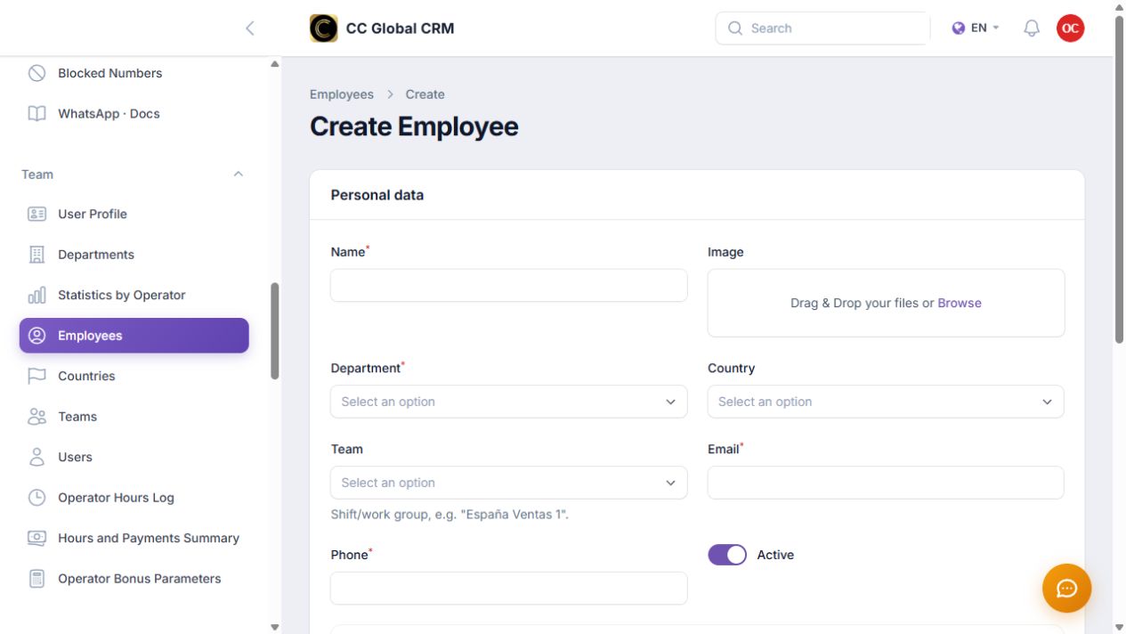
Task: Click the Teams people icon
Action: pyautogui.click(x=36, y=417)
